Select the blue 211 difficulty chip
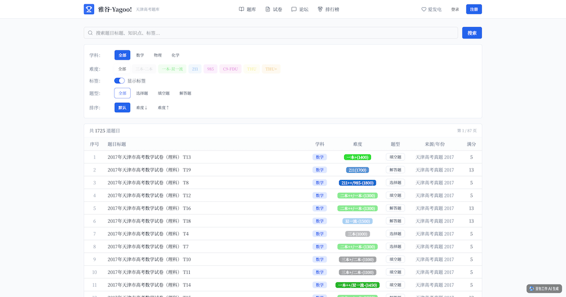Image resolution: width=566 pixels, height=297 pixels. coord(195,69)
